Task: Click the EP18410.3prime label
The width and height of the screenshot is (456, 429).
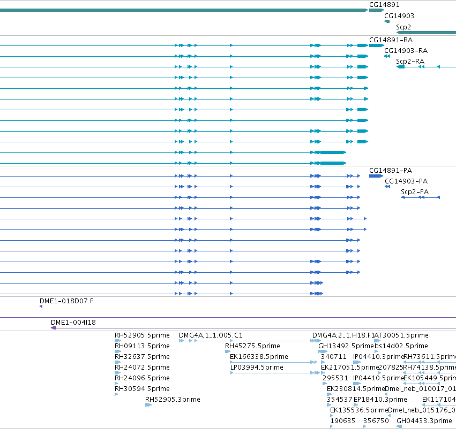Action: [380, 400]
